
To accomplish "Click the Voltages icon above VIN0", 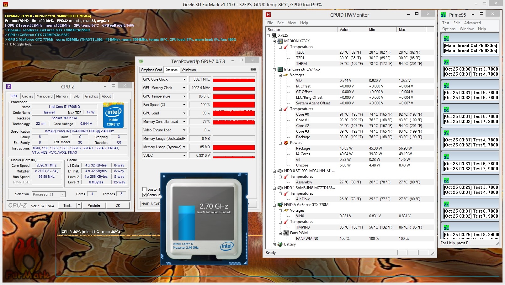I will click(x=286, y=210).
